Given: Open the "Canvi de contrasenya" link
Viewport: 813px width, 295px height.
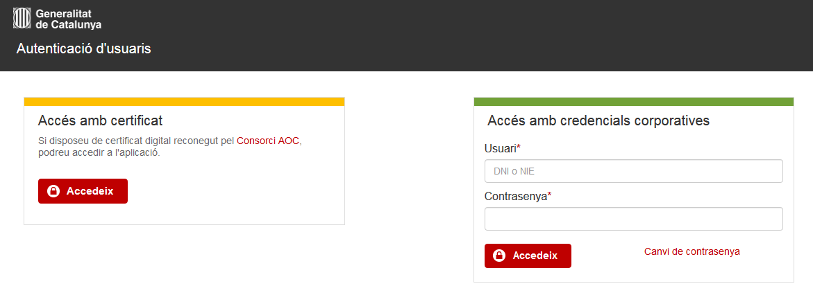Looking at the screenshot, I should 692,251.
